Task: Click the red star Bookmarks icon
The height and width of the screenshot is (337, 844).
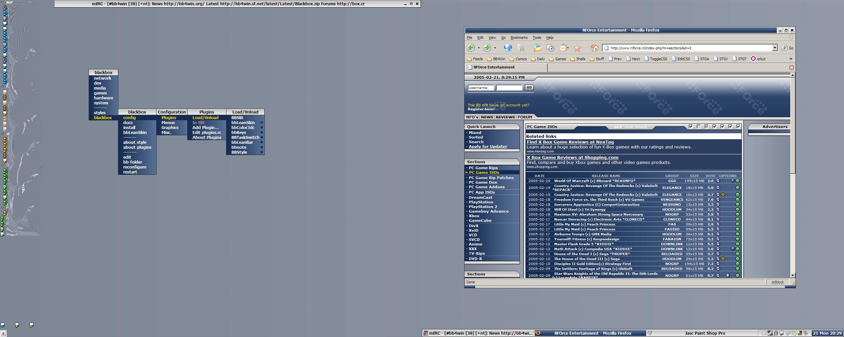Action: (x=577, y=48)
